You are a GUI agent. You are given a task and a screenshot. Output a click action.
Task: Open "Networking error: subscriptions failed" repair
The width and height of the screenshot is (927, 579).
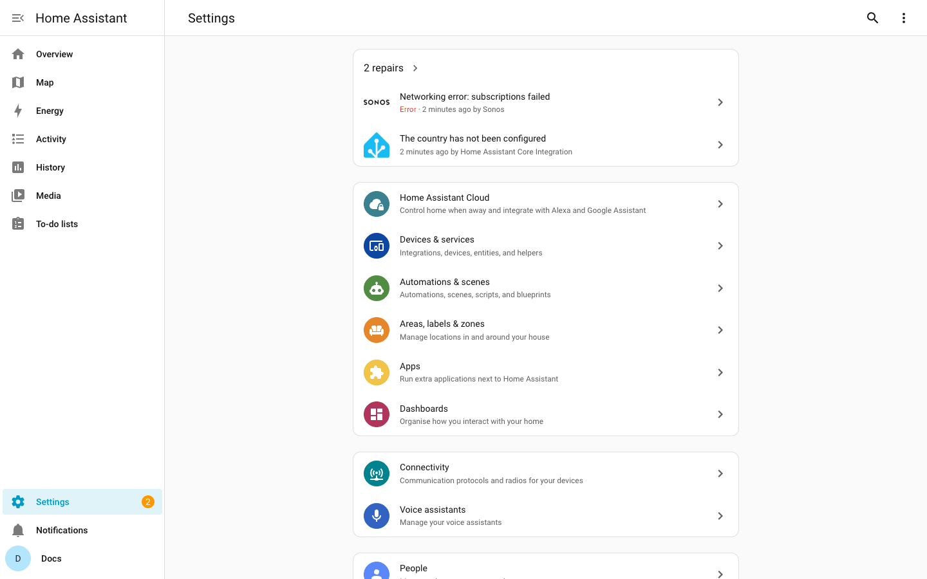coord(546,102)
